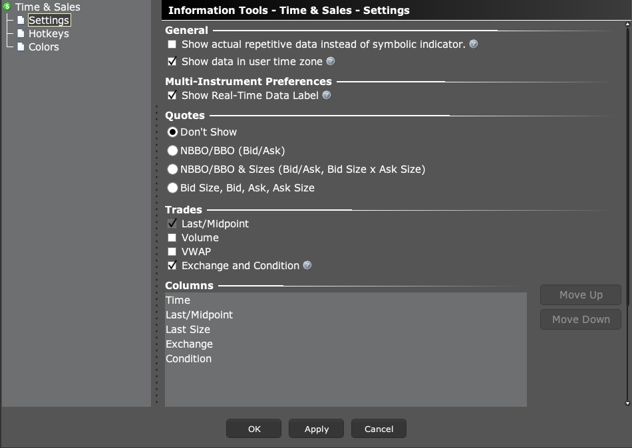This screenshot has width=632, height=448.
Task: Open Hotkeys in the left tree
Action: pos(49,33)
